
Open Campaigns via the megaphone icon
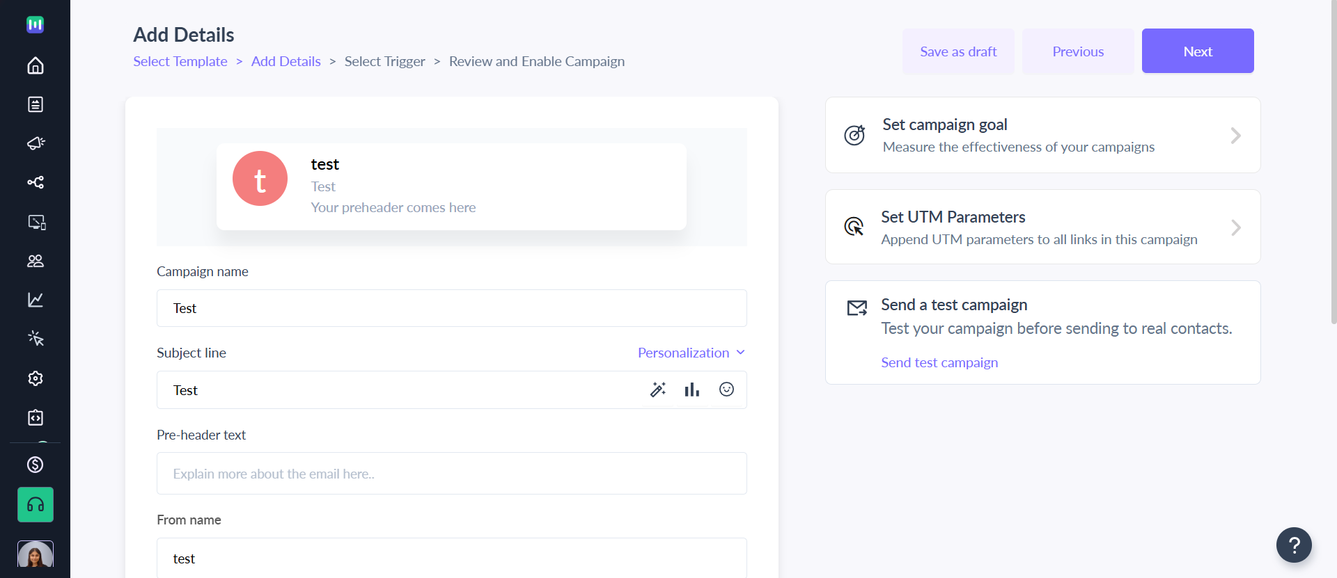[x=36, y=143]
